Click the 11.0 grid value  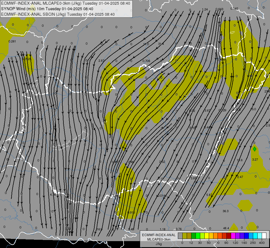click(x=146, y=44)
